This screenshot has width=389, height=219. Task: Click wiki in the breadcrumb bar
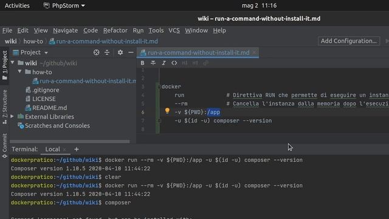point(11,41)
